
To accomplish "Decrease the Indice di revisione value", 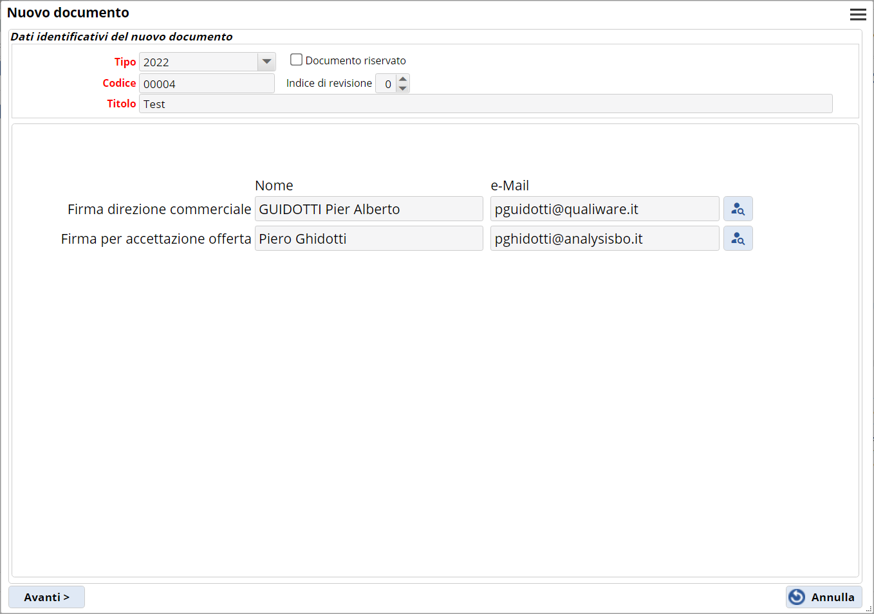I will coord(403,88).
